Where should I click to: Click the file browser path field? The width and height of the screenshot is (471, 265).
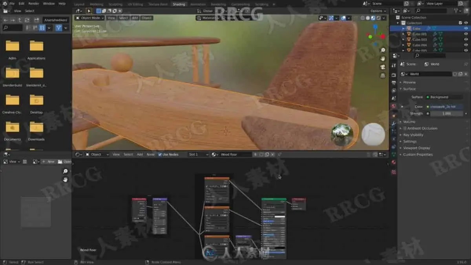56,20
